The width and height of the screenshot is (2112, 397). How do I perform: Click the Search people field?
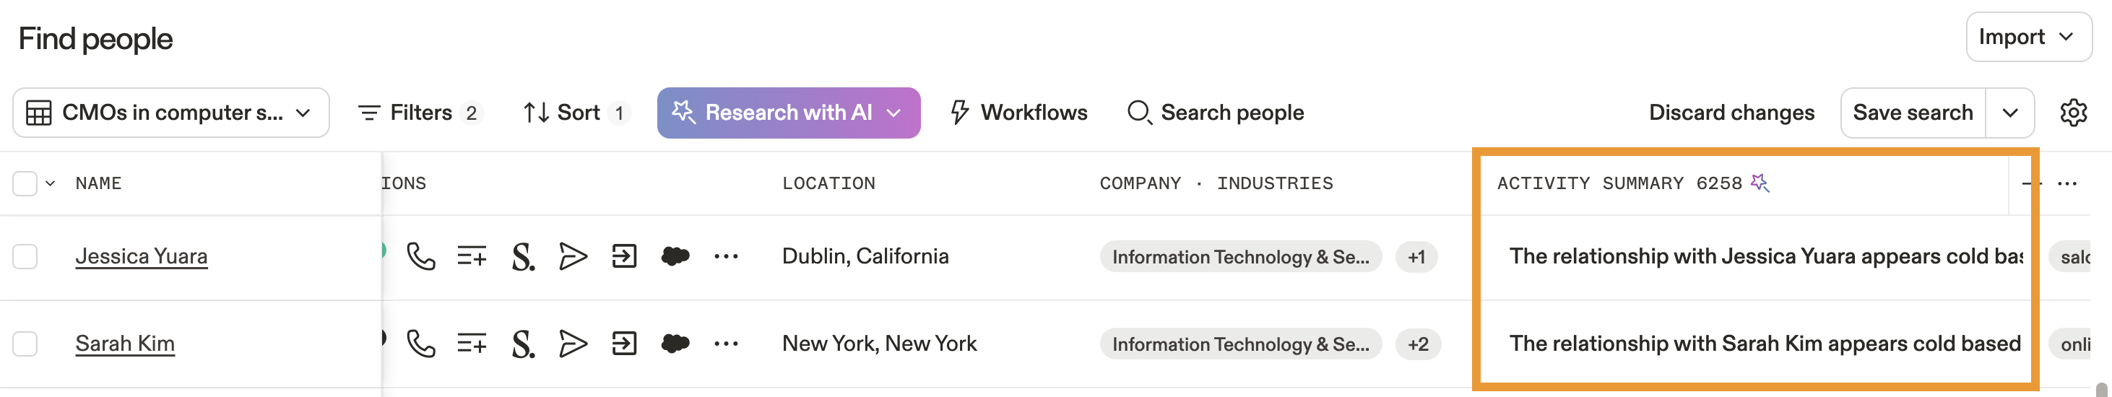1216,113
